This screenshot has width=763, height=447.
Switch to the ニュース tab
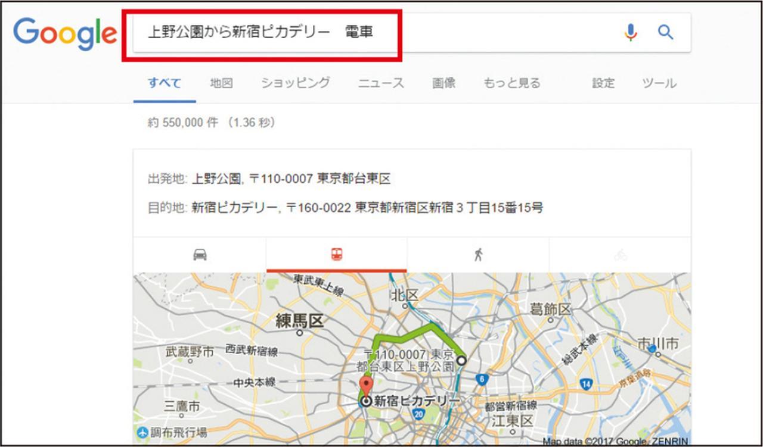click(x=381, y=83)
